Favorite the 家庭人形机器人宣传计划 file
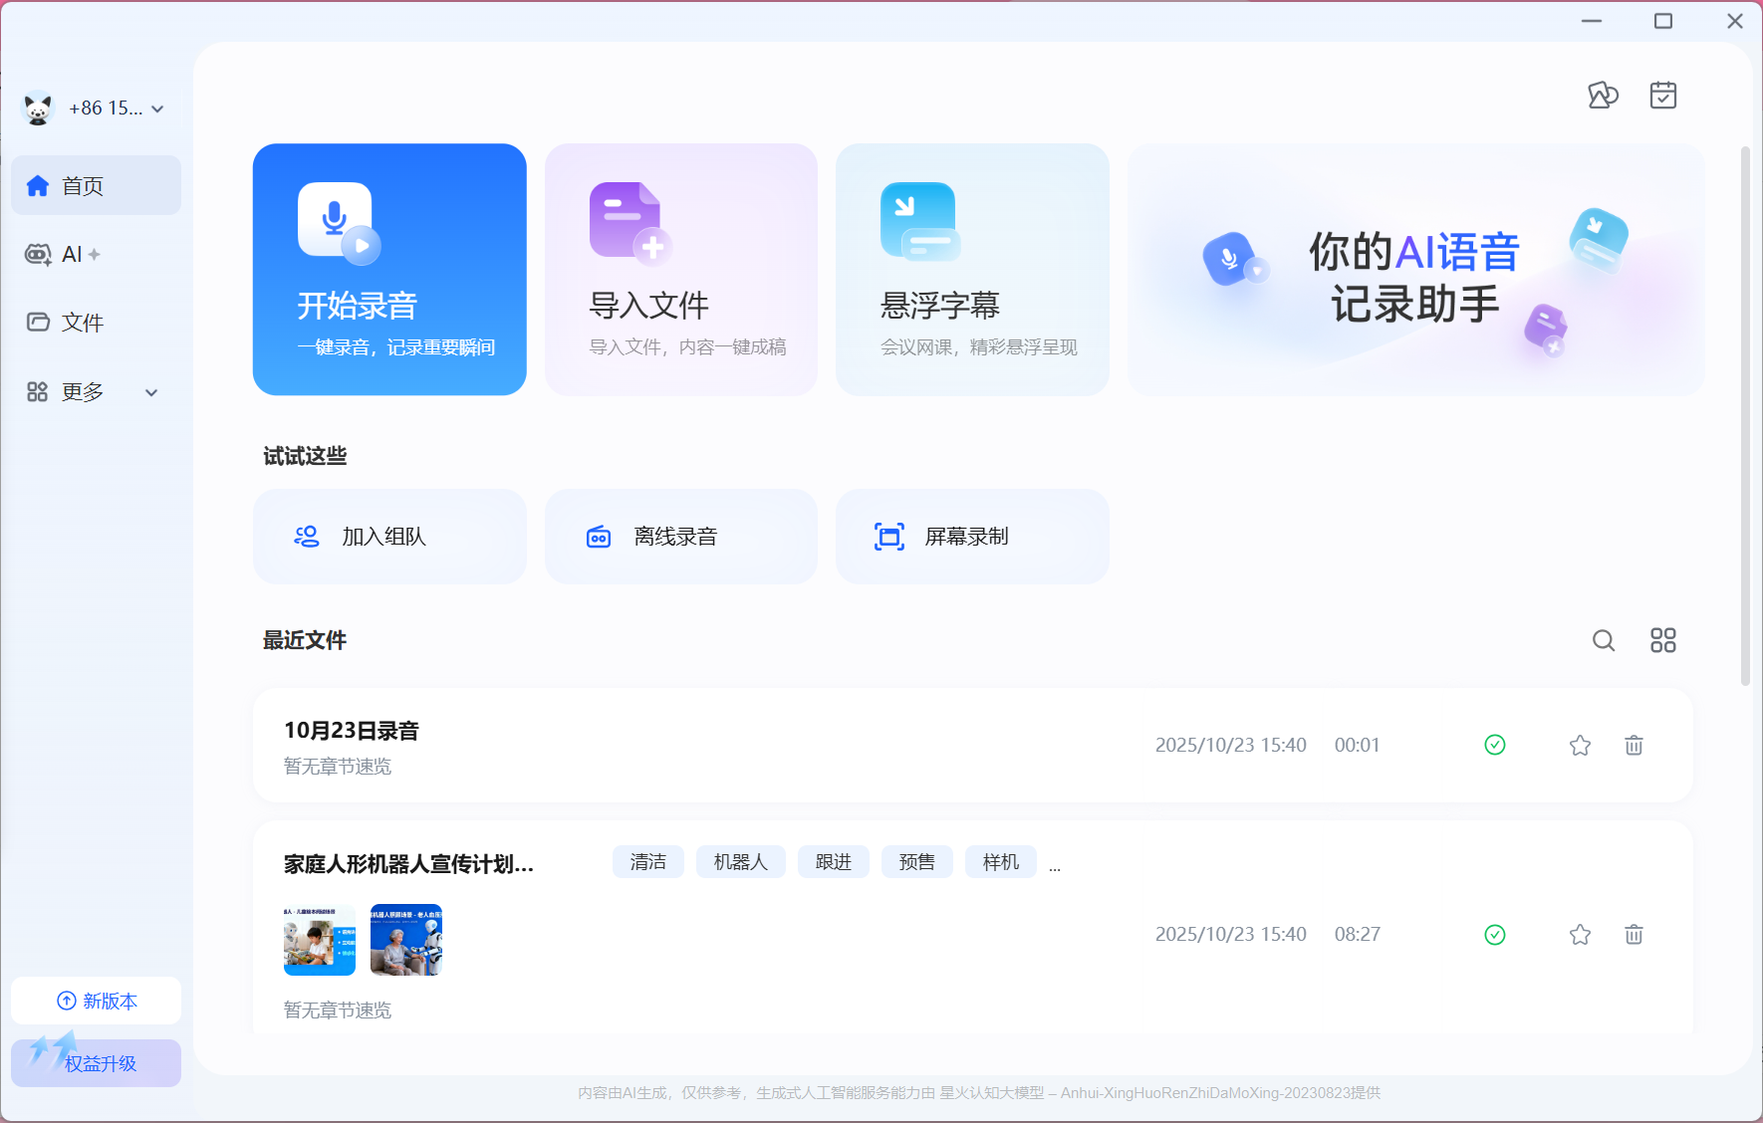The height and width of the screenshot is (1123, 1763). (x=1579, y=934)
